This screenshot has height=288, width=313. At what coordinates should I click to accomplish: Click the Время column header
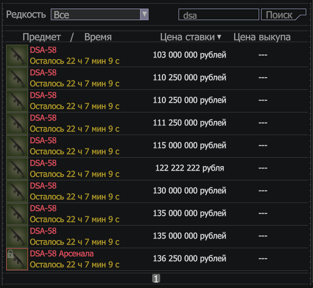click(x=98, y=37)
